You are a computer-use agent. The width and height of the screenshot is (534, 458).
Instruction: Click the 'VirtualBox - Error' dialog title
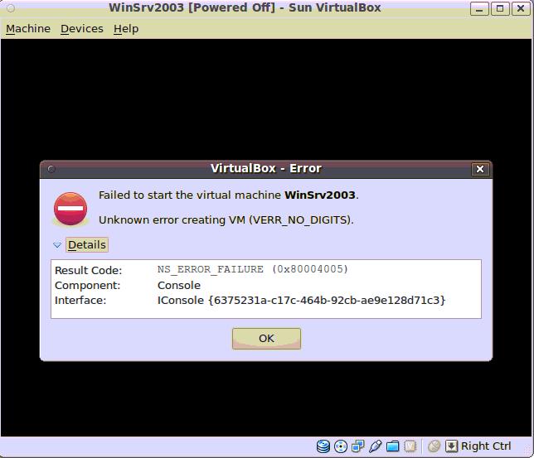pos(266,168)
